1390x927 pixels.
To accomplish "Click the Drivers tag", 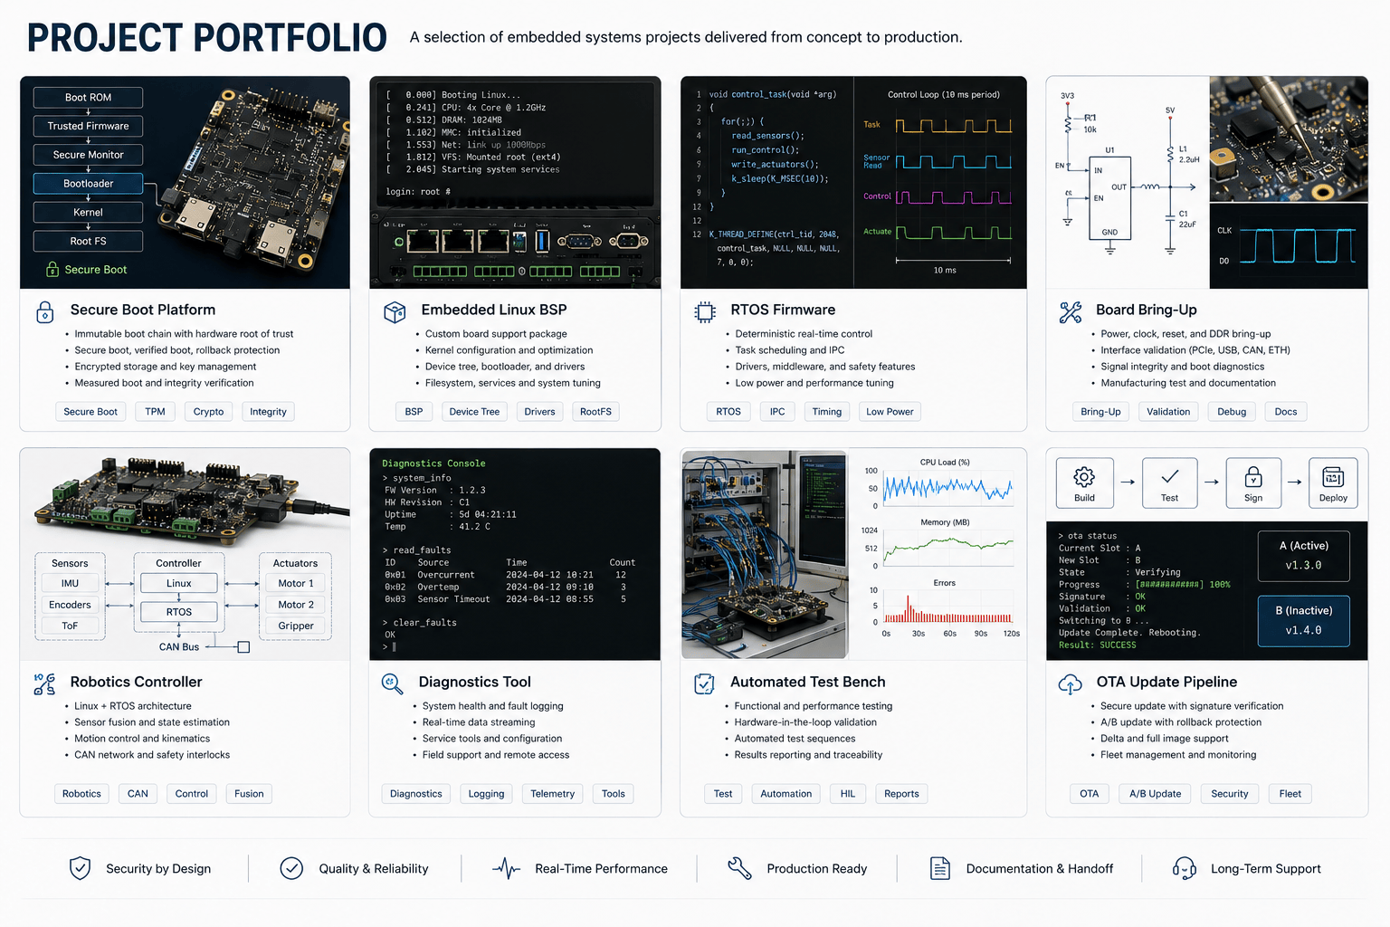I will pos(539,412).
